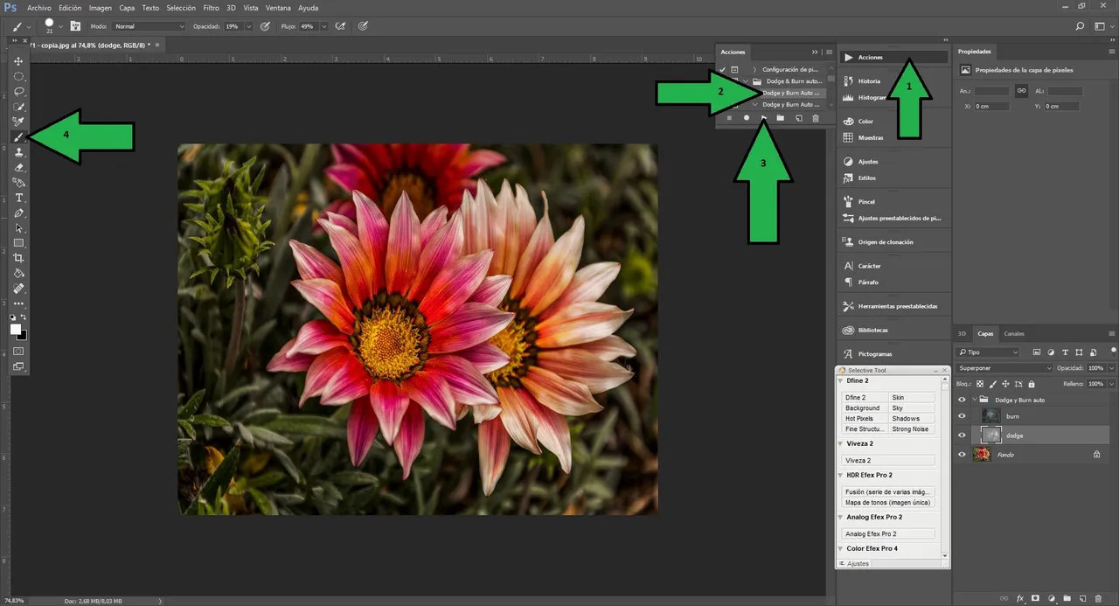Select the Move tool

click(x=18, y=61)
